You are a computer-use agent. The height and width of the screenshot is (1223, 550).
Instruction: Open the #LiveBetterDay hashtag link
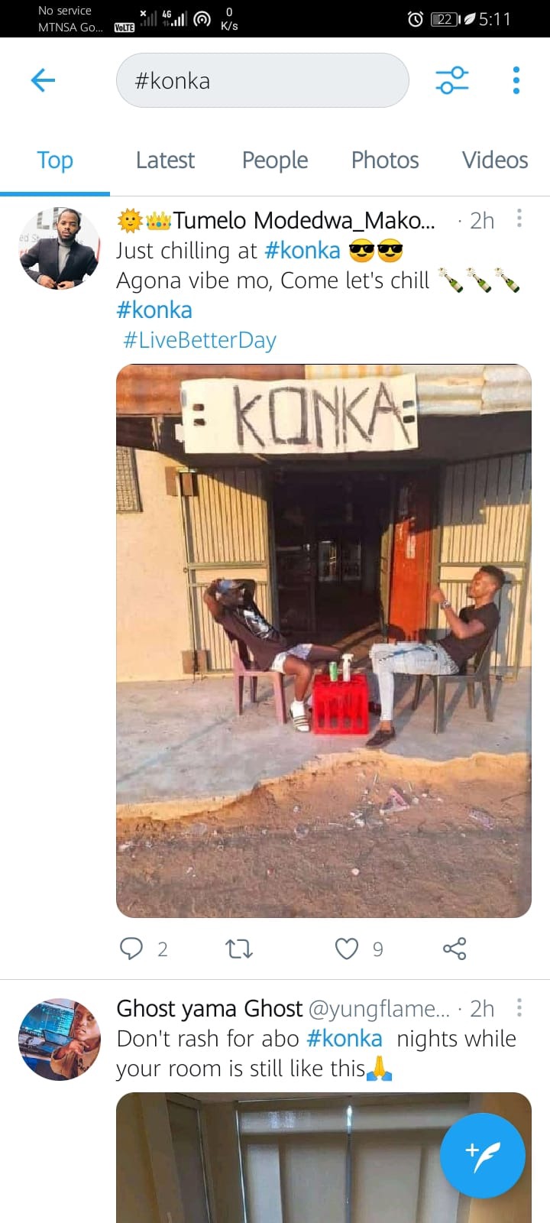pos(199,340)
